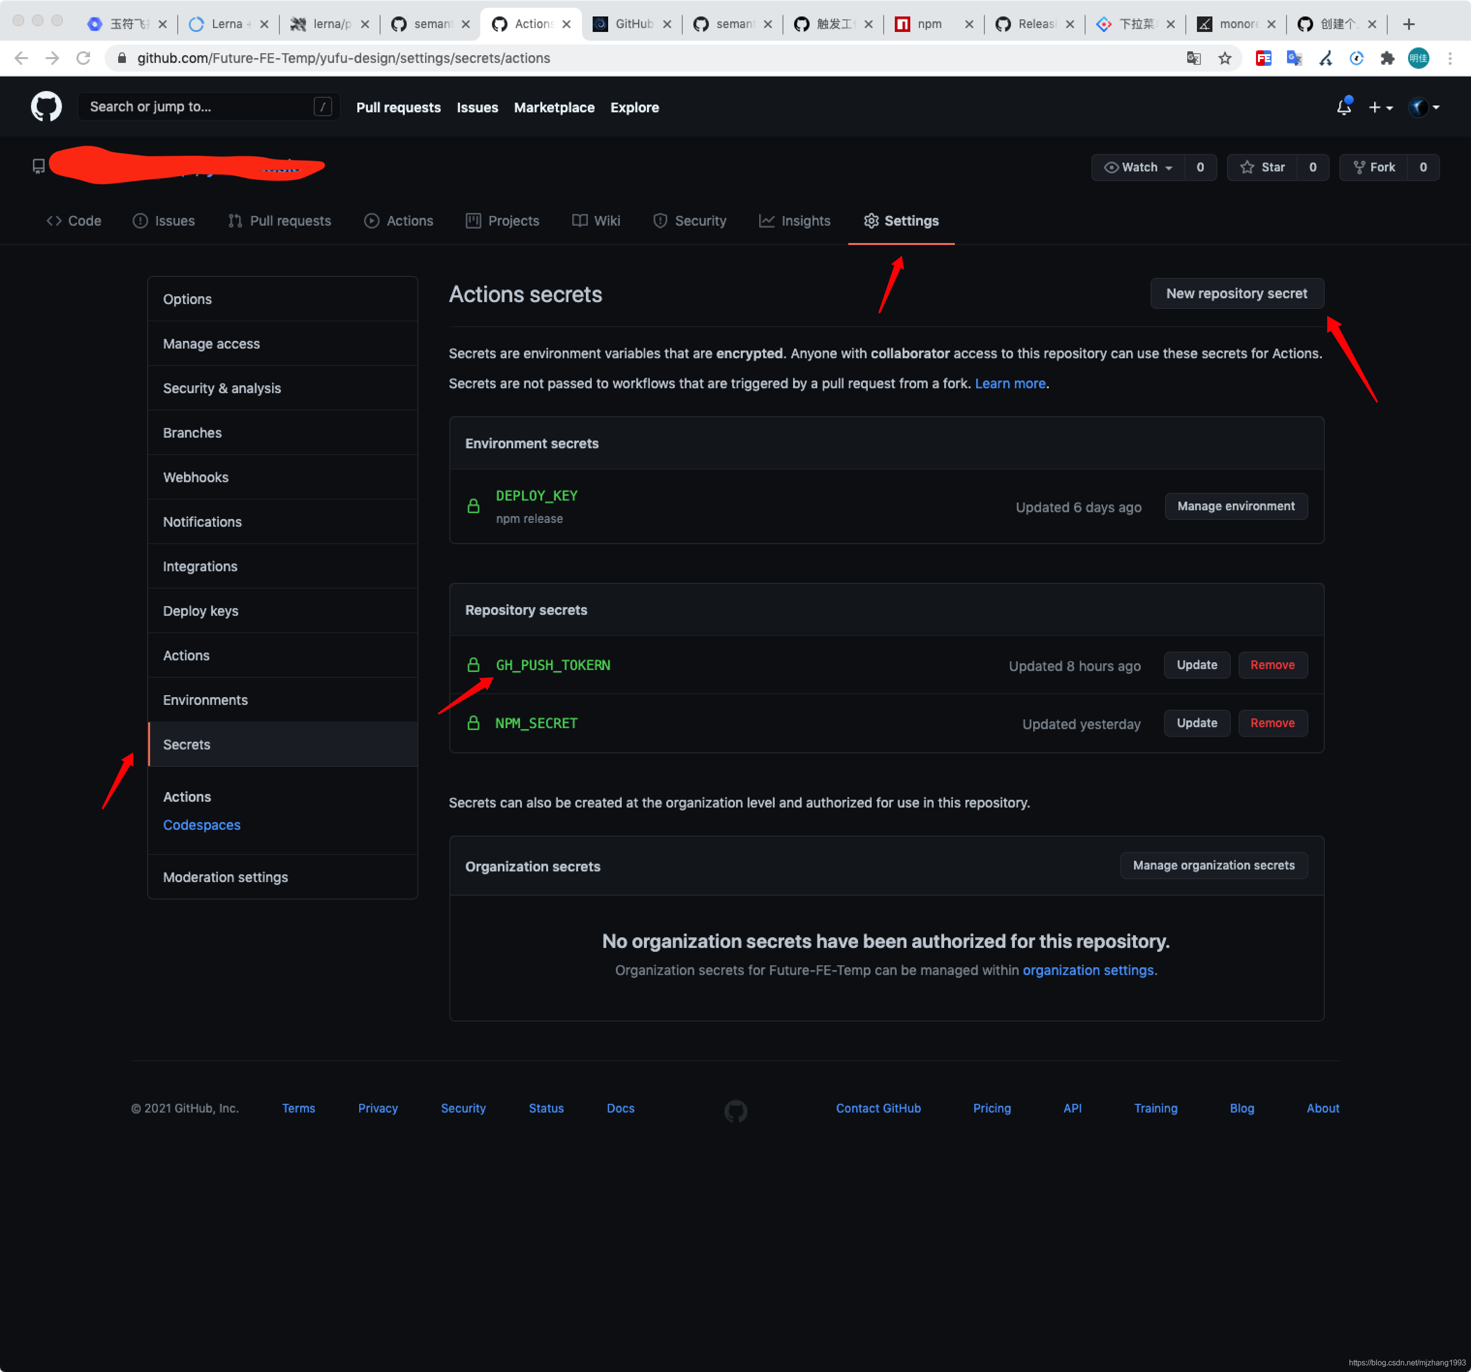
Task: Open the organization settings link
Action: click(1087, 970)
